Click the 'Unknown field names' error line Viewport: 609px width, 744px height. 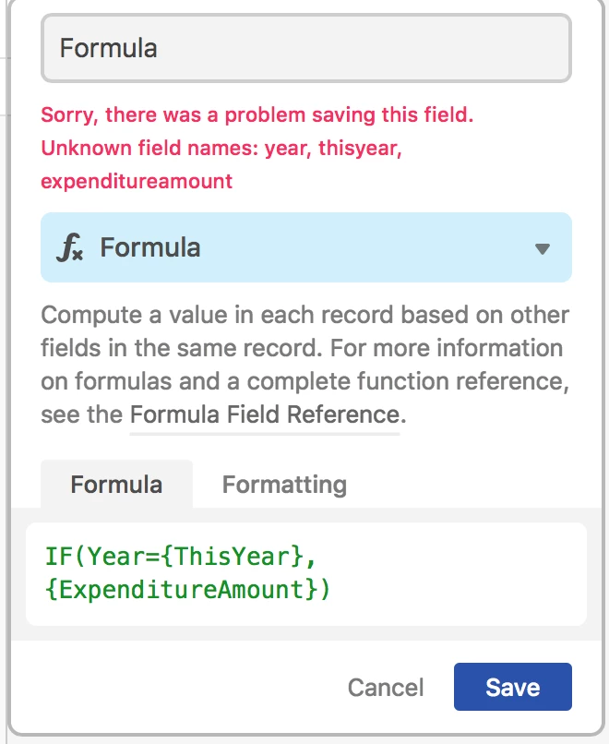(221, 148)
